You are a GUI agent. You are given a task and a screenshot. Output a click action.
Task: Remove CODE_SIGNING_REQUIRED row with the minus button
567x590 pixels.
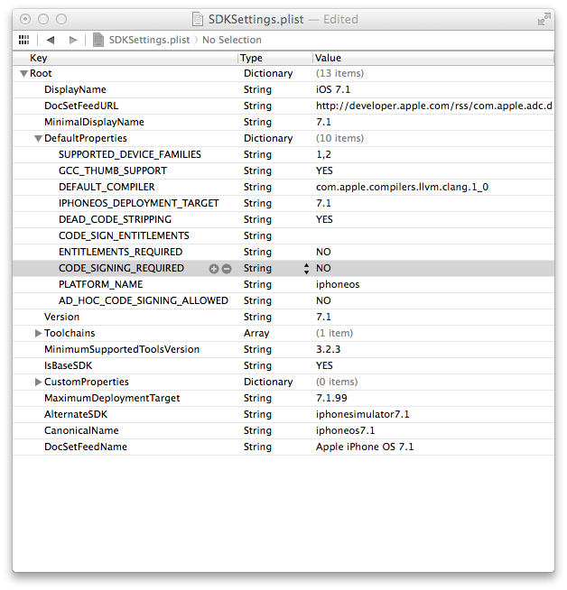click(x=227, y=269)
